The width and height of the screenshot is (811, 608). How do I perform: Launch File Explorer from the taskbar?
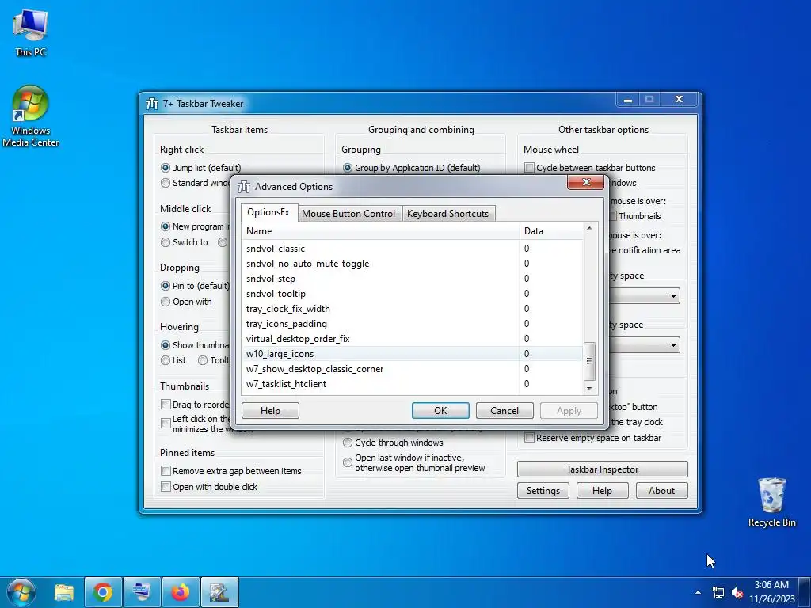64,592
